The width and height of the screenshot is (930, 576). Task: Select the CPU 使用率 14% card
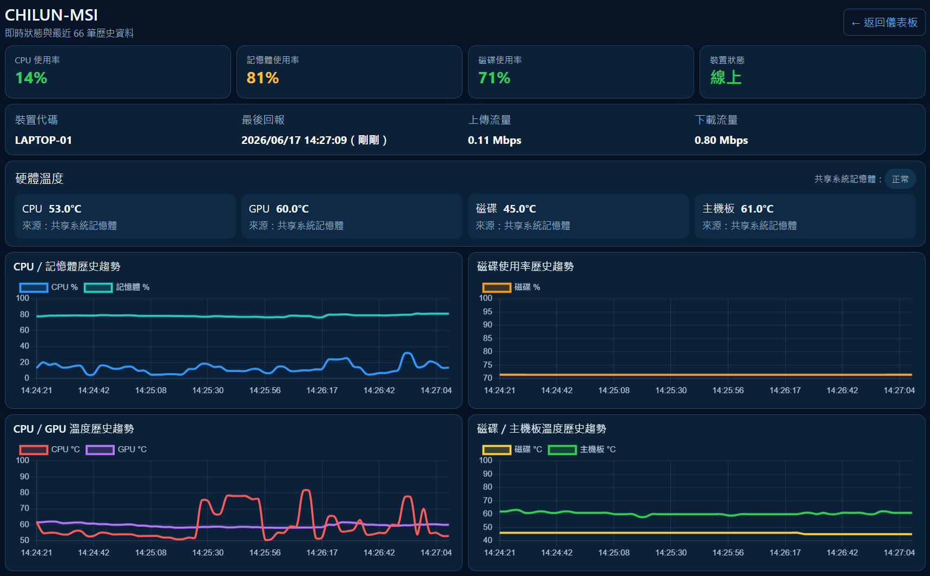pos(118,72)
